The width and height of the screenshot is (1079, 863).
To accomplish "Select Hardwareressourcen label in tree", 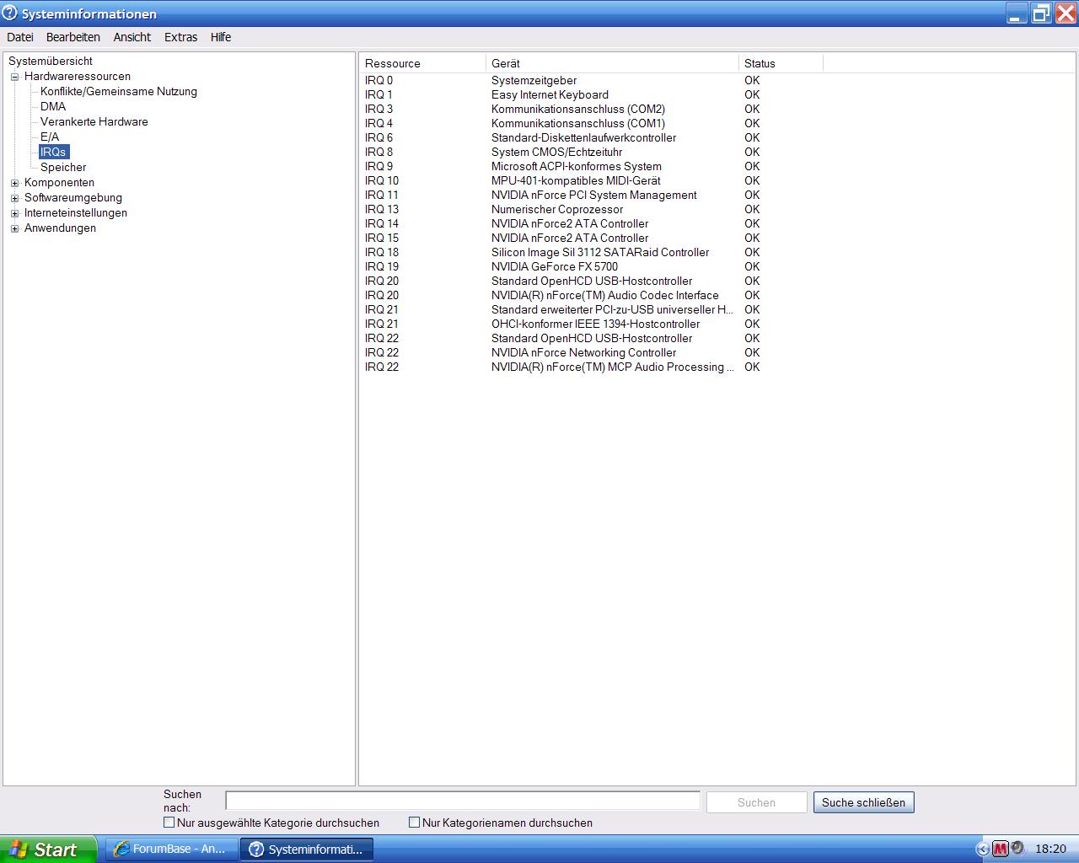I will point(78,76).
